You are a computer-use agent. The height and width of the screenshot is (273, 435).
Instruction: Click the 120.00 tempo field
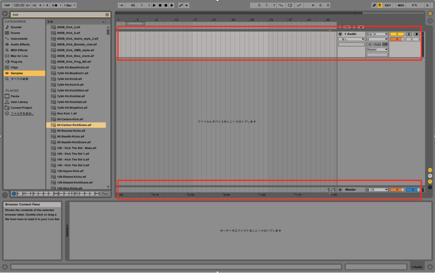coord(18,5)
